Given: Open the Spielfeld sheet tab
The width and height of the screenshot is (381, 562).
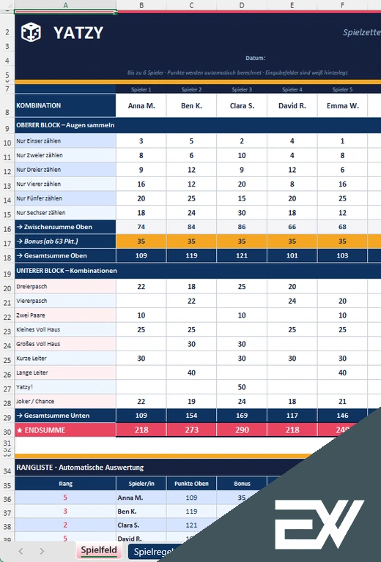Looking at the screenshot, I should (x=99, y=550).
